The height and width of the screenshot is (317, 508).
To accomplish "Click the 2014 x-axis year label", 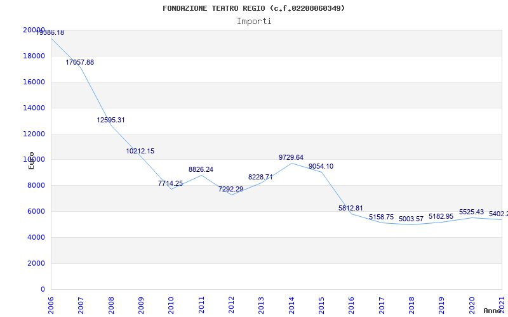I will pos(291,306).
